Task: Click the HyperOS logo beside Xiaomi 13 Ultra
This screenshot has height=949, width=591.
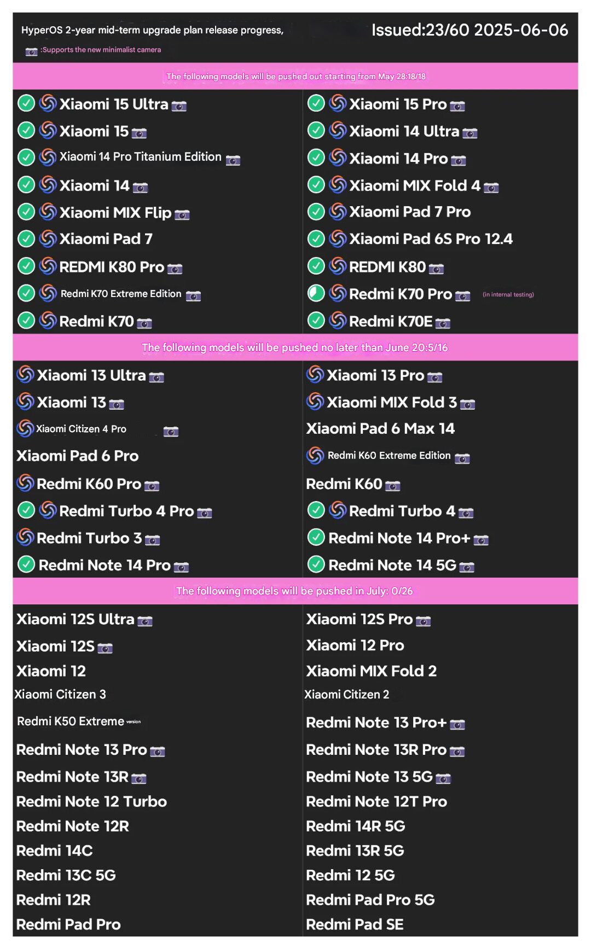Action: (25, 374)
